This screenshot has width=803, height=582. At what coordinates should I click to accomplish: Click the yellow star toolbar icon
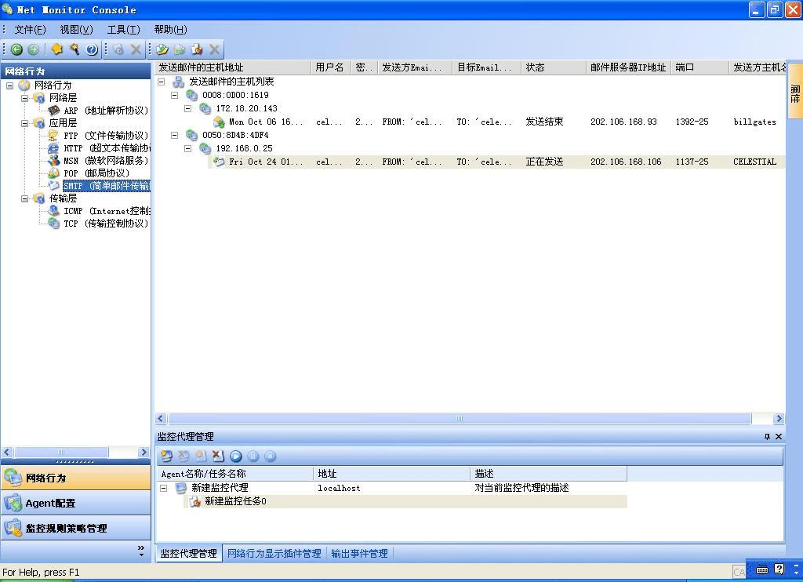(x=56, y=49)
